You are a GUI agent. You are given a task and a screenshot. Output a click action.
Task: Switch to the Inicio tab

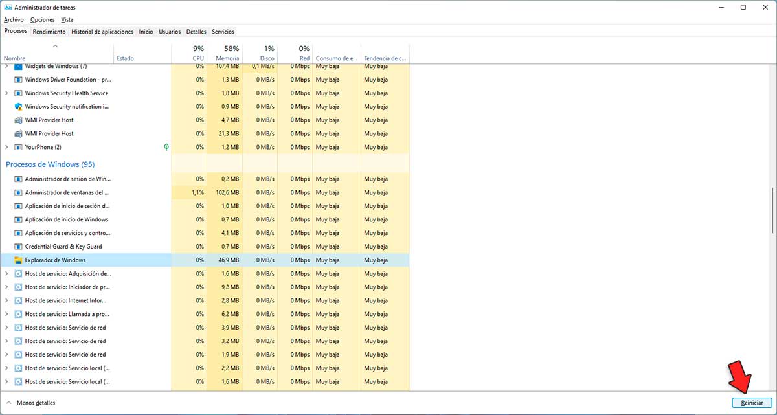(146, 32)
